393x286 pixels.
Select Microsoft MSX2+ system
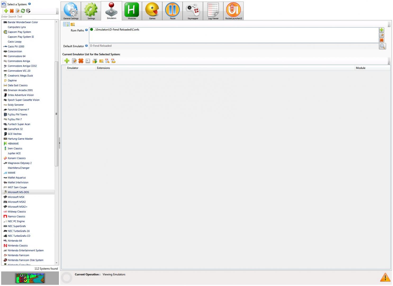(17, 207)
